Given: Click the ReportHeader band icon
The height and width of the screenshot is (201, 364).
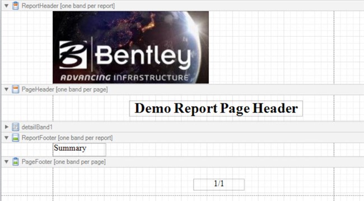Looking at the screenshot, I should (16, 6).
